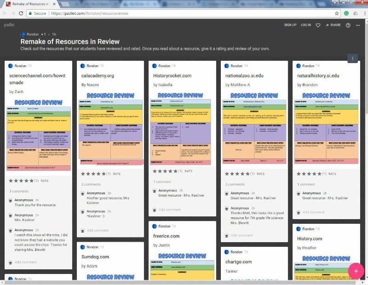The width and height of the screenshot is (368, 285).
Task: Open the Padlet three-dots more menu
Action: [x=358, y=25]
